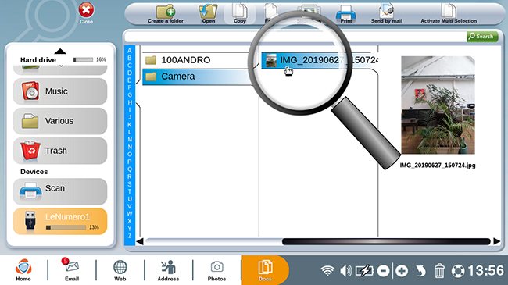The width and height of the screenshot is (508, 285).
Task: Jump to letter S in index
Action: click(130, 184)
